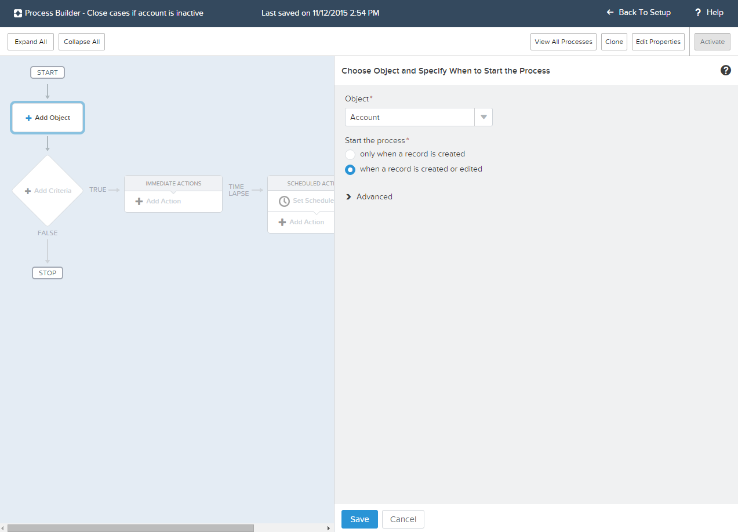738x532 pixels.
Task: Click the Back To Setup arrow icon
Action: [x=609, y=12]
